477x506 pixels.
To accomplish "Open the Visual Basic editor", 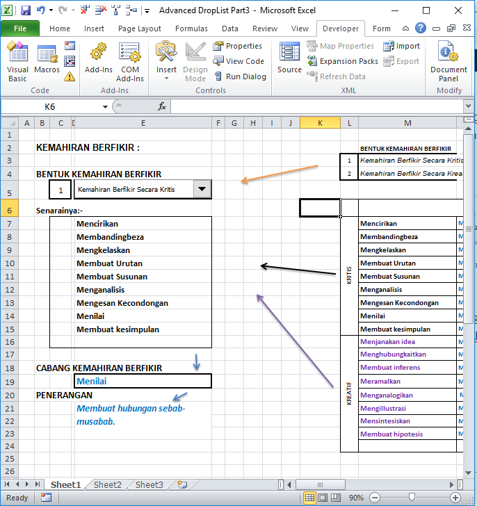I will pos(17,60).
